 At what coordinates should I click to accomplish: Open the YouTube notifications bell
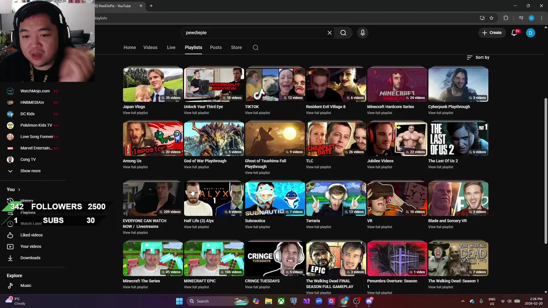click(514, 33)
